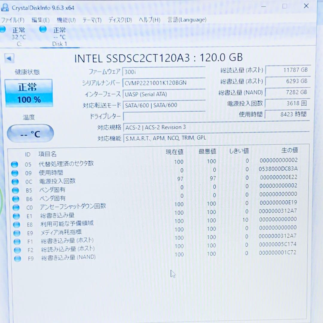Click the -- °C temperature button
This screenshot has height=323, width=323.
click(x=30, y=133)
